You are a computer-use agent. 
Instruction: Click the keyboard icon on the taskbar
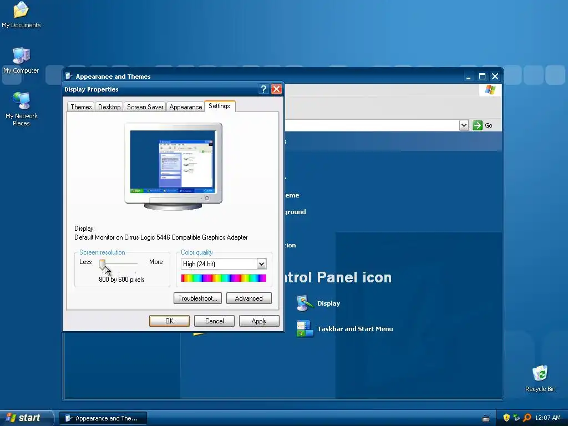tap(486, 419)
